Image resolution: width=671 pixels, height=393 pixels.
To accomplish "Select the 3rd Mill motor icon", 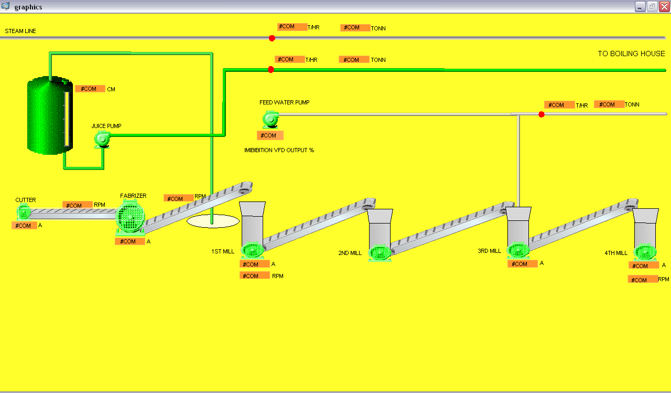I will click(x=518, y=250).
